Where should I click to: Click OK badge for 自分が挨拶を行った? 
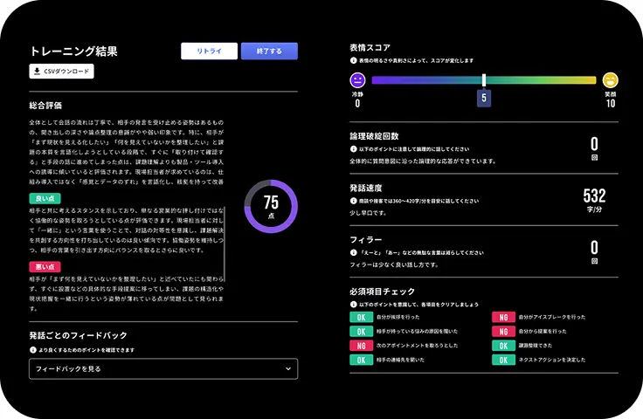pos(362,317)
